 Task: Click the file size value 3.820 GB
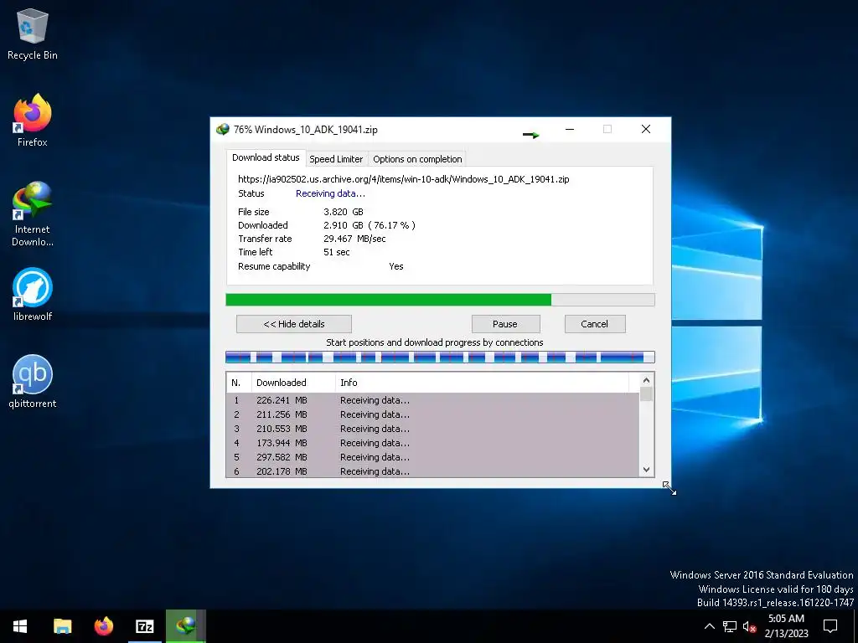coord(343,212)
